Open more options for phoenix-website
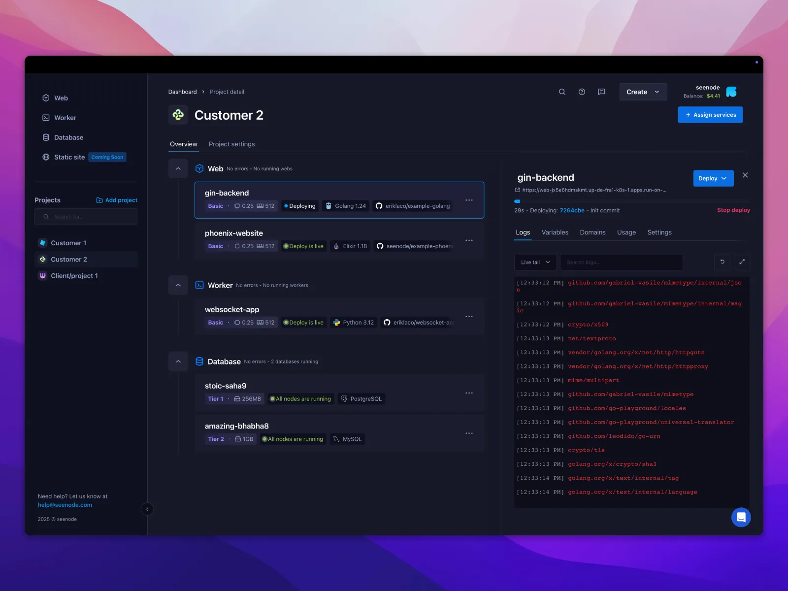The image size is (788, 591). pyautogui.click(x=469, y=240)
